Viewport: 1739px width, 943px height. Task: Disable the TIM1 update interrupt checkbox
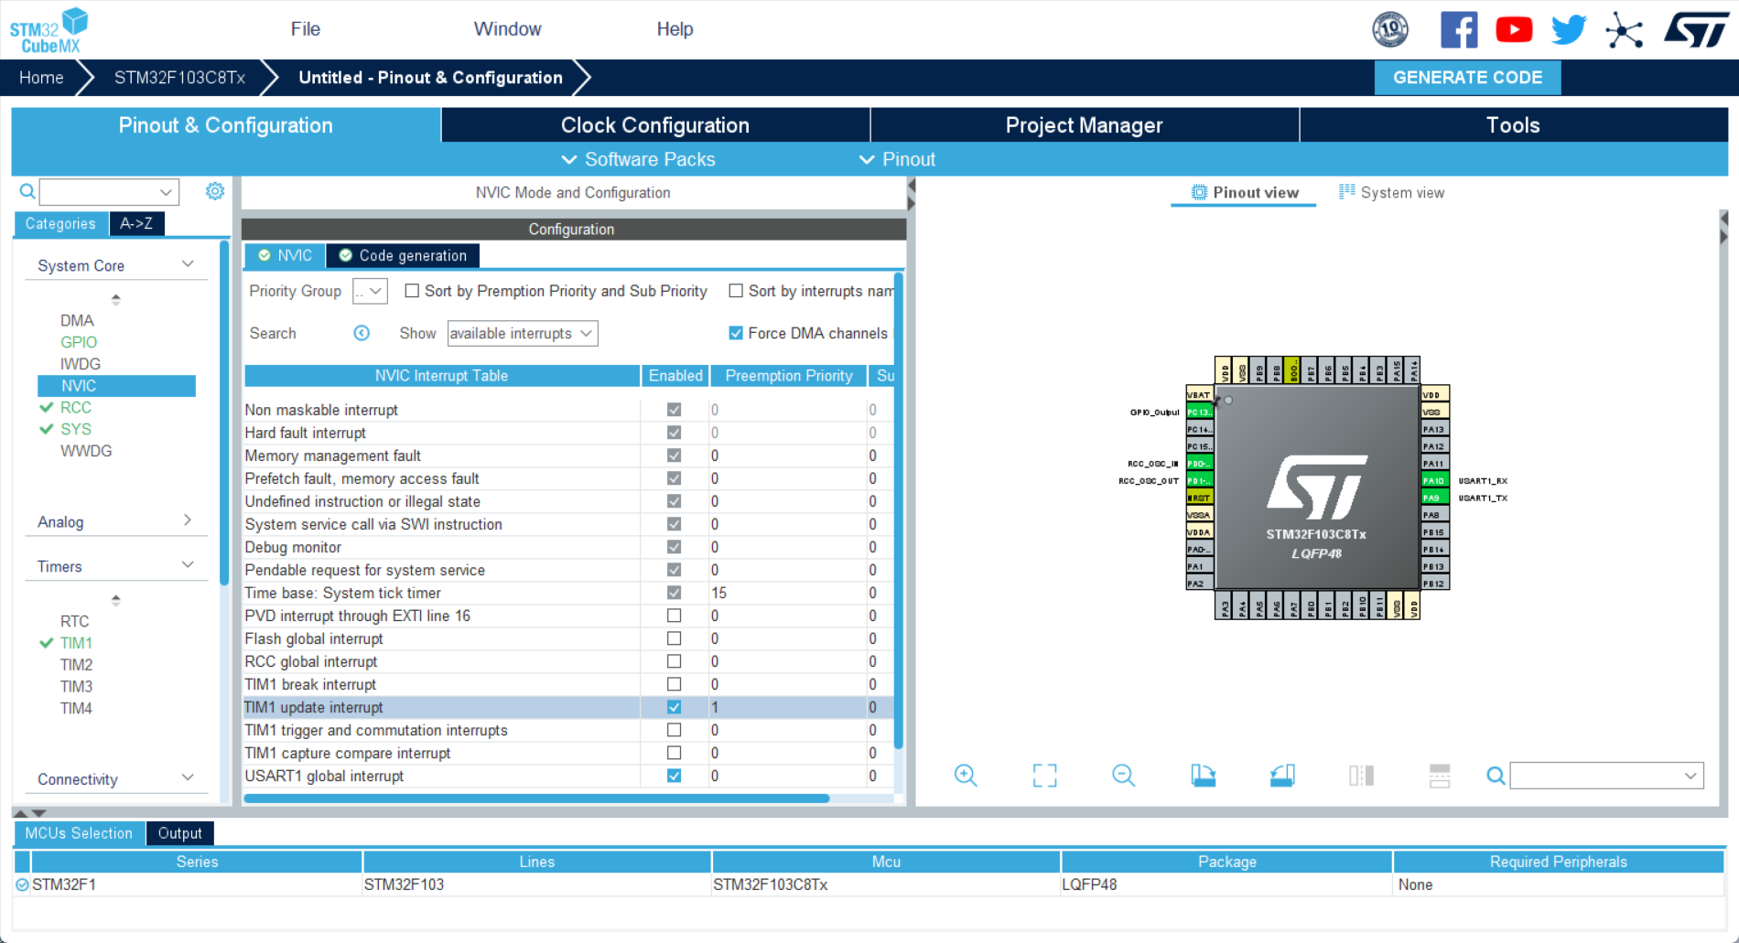click(x=675, y=707)
